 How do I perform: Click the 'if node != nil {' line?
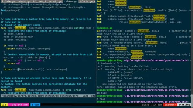pyautogui.click(x=15, y=46)
